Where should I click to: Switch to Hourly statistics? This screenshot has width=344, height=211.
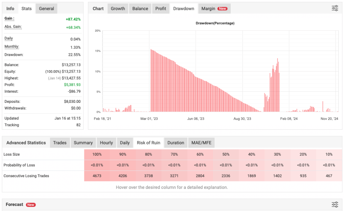(x=106, y=142)
